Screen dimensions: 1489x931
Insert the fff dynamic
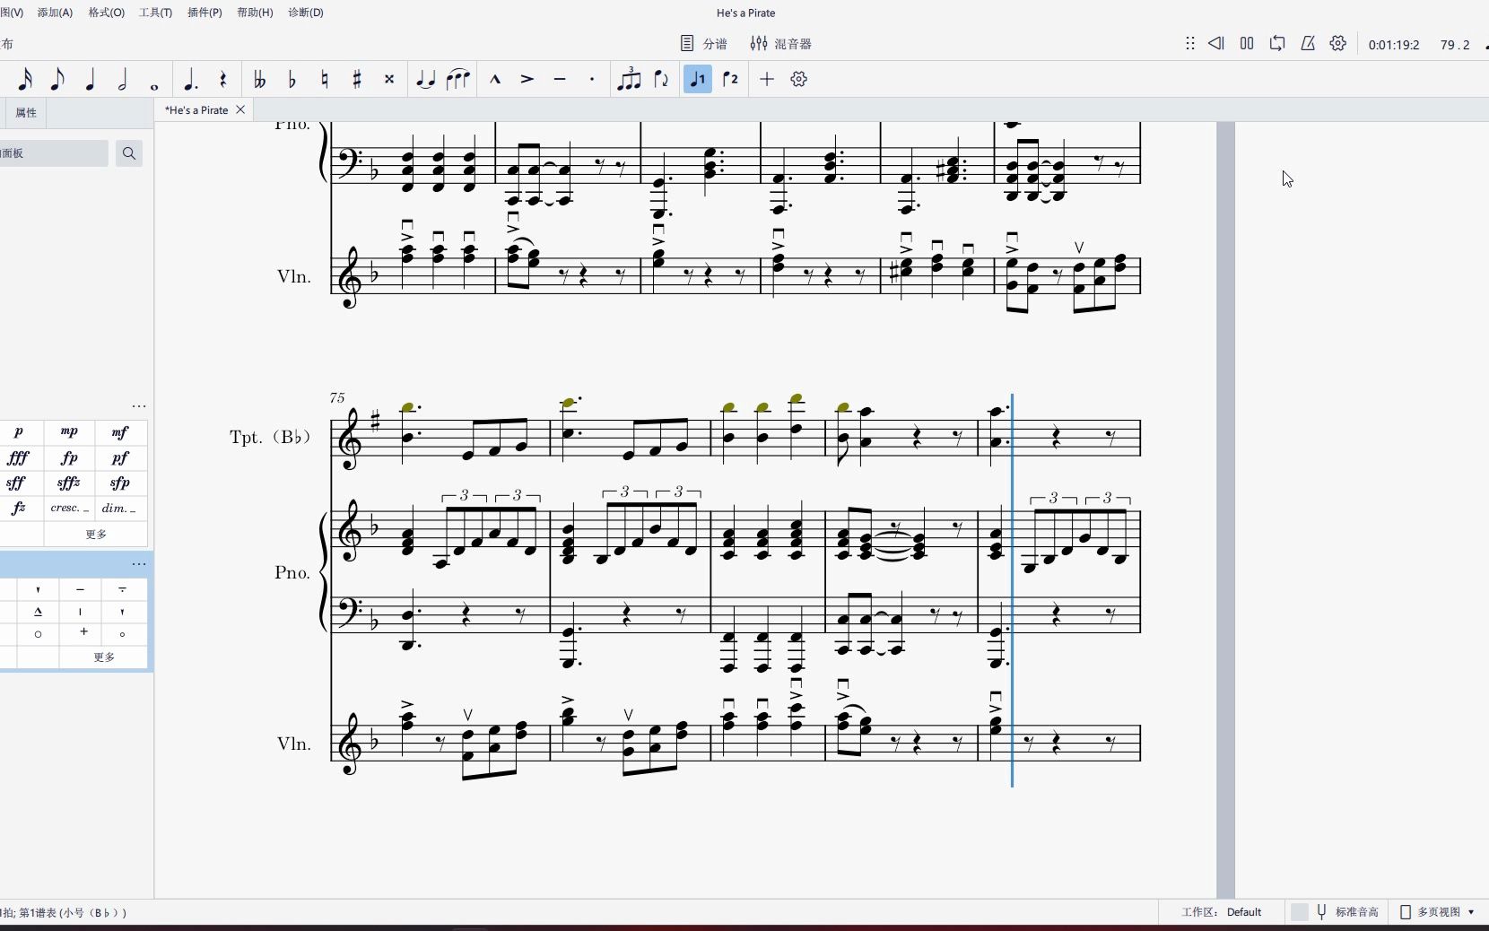click(x=19, y=457)
